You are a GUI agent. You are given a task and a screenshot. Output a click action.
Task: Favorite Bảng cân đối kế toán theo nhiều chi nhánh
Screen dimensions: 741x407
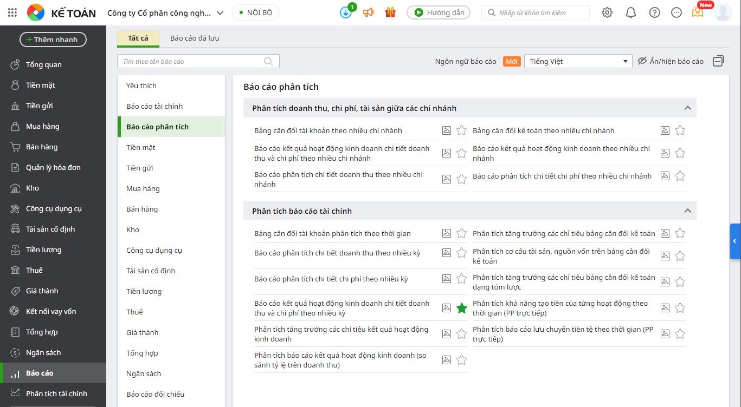pos(680,130)
